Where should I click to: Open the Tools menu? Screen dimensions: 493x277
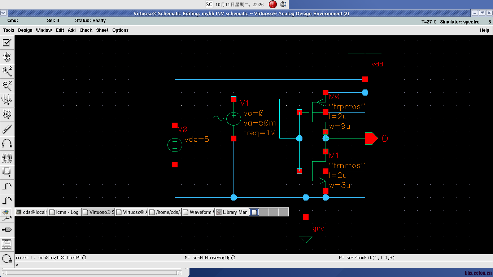(9, 30)
